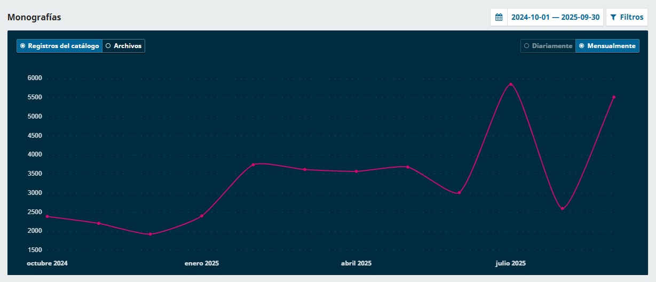Image resolution: width=656 pixels, height=282 pixels.
Task: Select the June 2025 data point at 3000
Action: click(459, 193)
